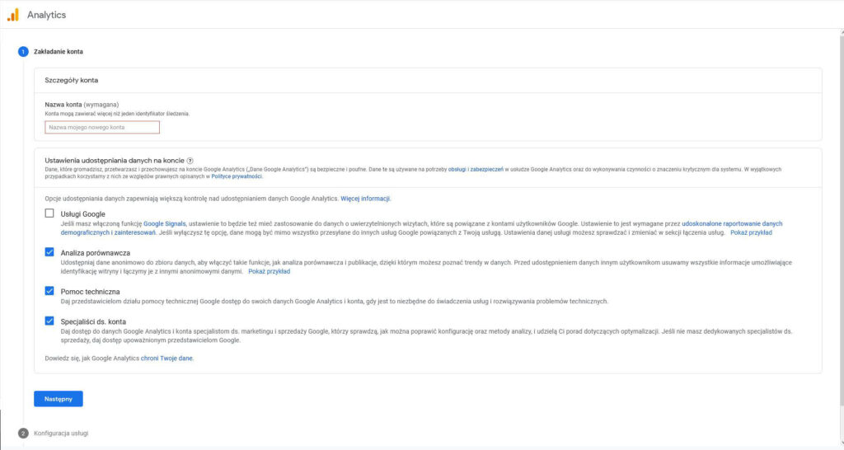This screenshot has height=450, width=844.
Task: Click Pokaż przykład under Usługi Google
Action: point(751,232)
